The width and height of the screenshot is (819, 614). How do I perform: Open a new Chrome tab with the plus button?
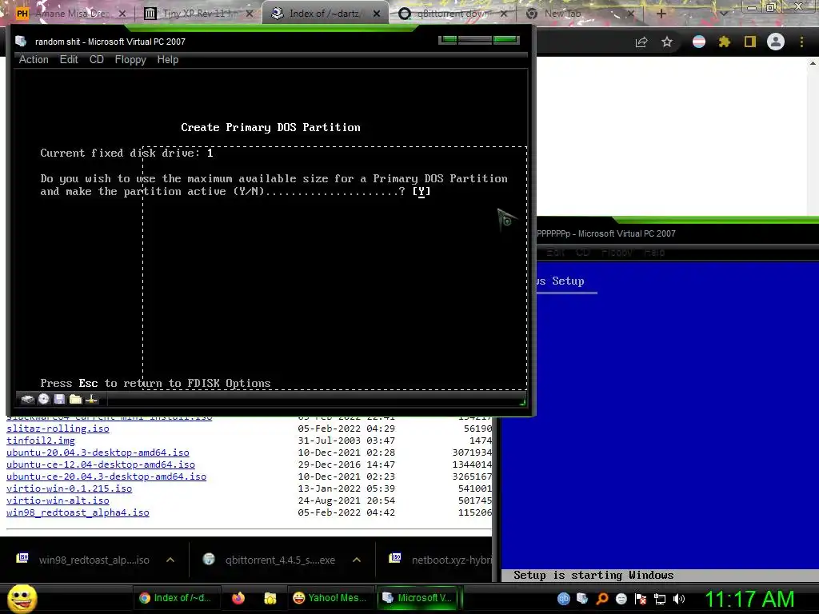[661, 14]
